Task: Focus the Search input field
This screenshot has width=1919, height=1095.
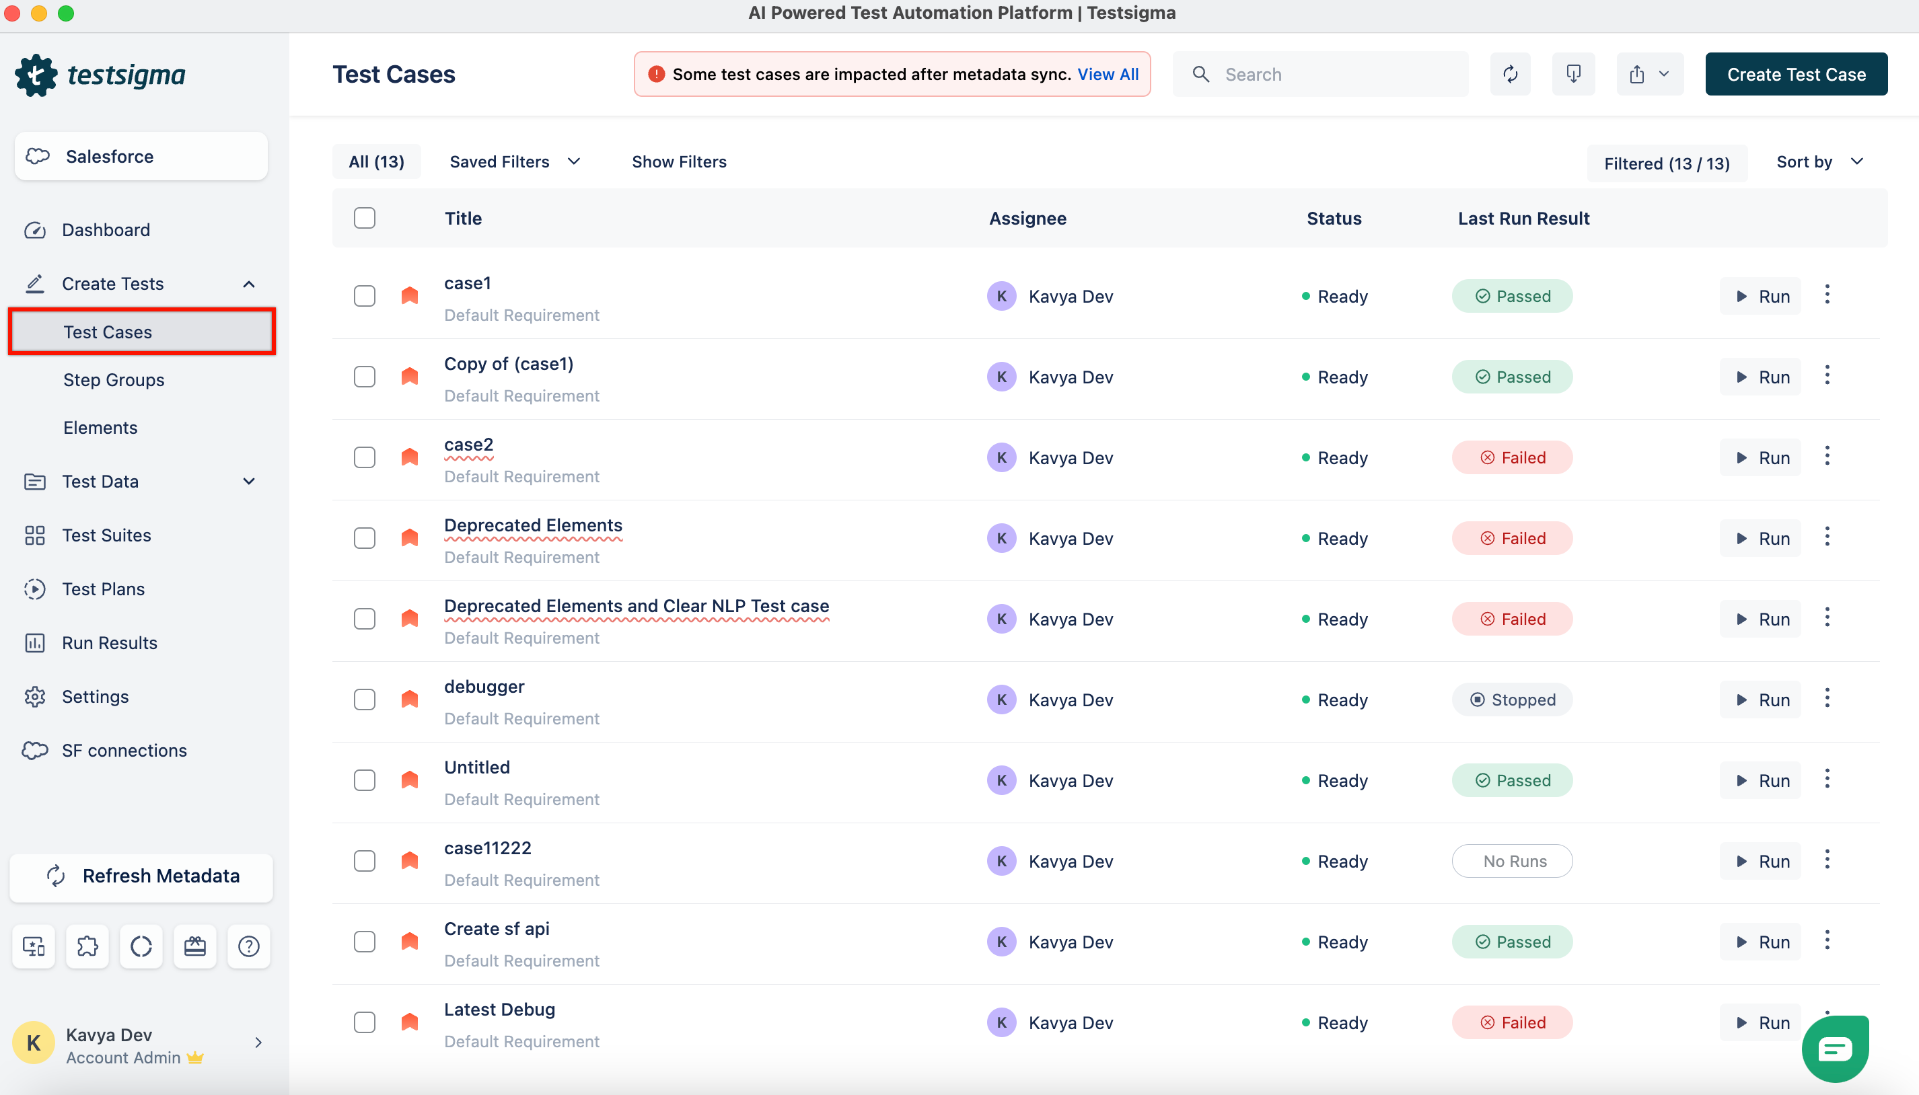Action: click(1320, 74)
